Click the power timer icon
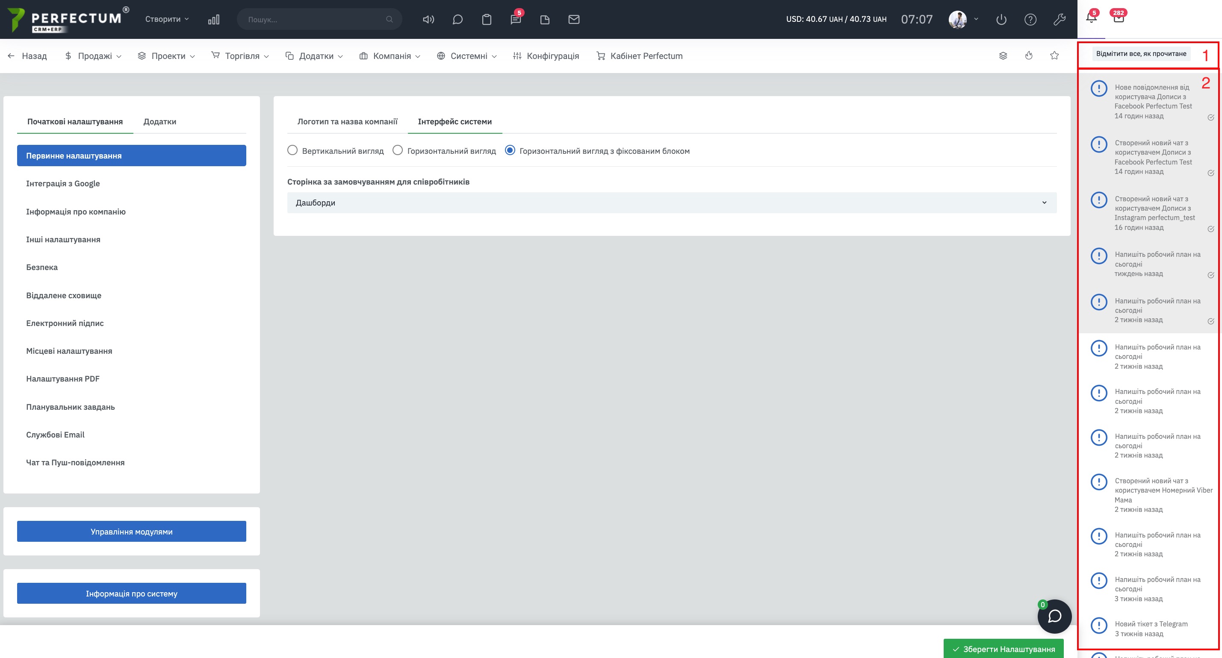This screenshot has width=1222, height=658. pyautogui.click(x=1001, y=19)
